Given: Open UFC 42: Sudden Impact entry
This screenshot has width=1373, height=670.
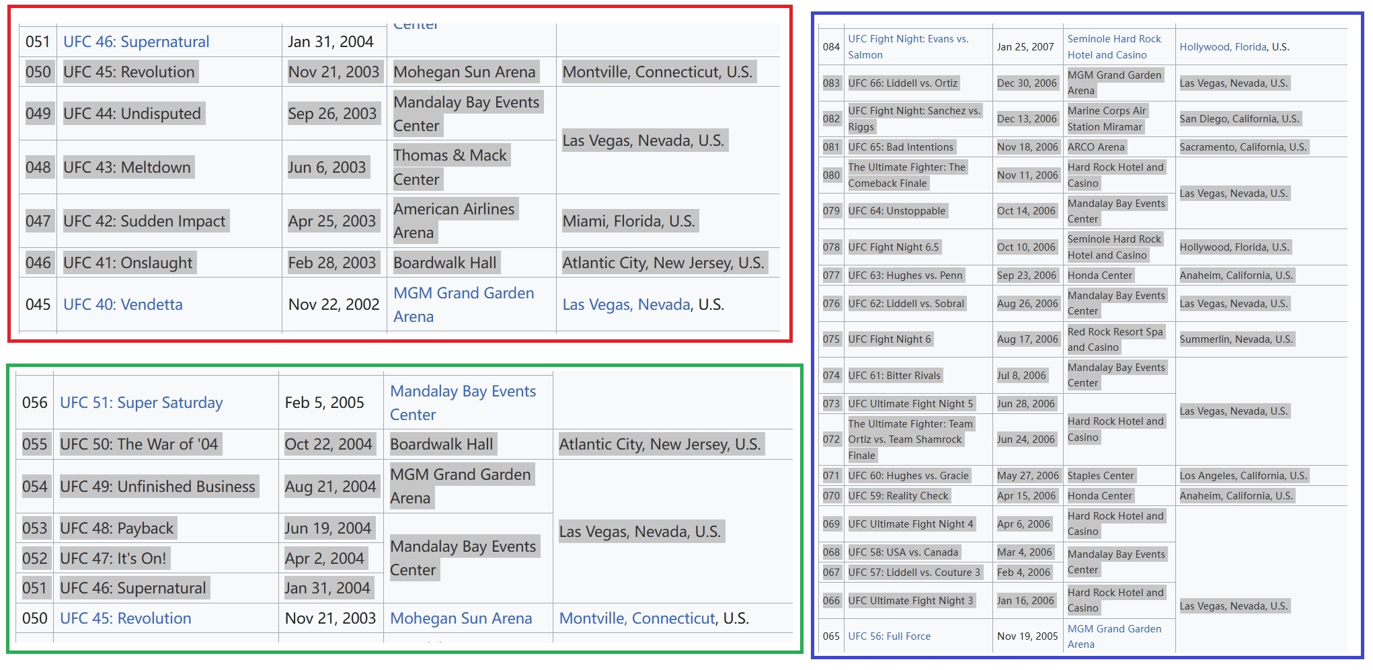Looking at the screenshot, I should [144, 221].
